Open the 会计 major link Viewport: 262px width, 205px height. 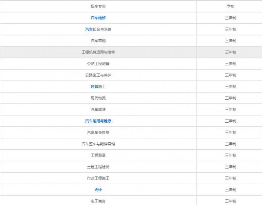coord(97,189)
